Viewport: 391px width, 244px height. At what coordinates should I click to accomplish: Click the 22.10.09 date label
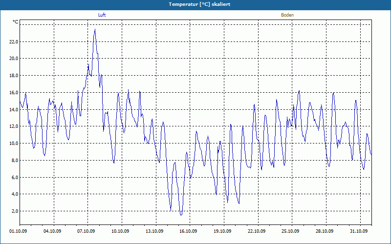pos(257,231)
